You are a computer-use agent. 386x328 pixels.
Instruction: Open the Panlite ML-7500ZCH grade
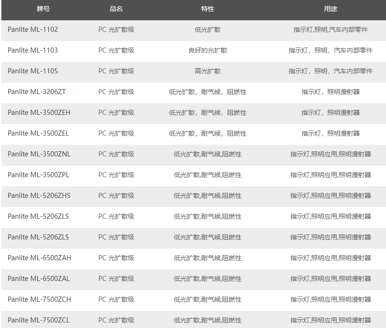(x=39, y=299)
